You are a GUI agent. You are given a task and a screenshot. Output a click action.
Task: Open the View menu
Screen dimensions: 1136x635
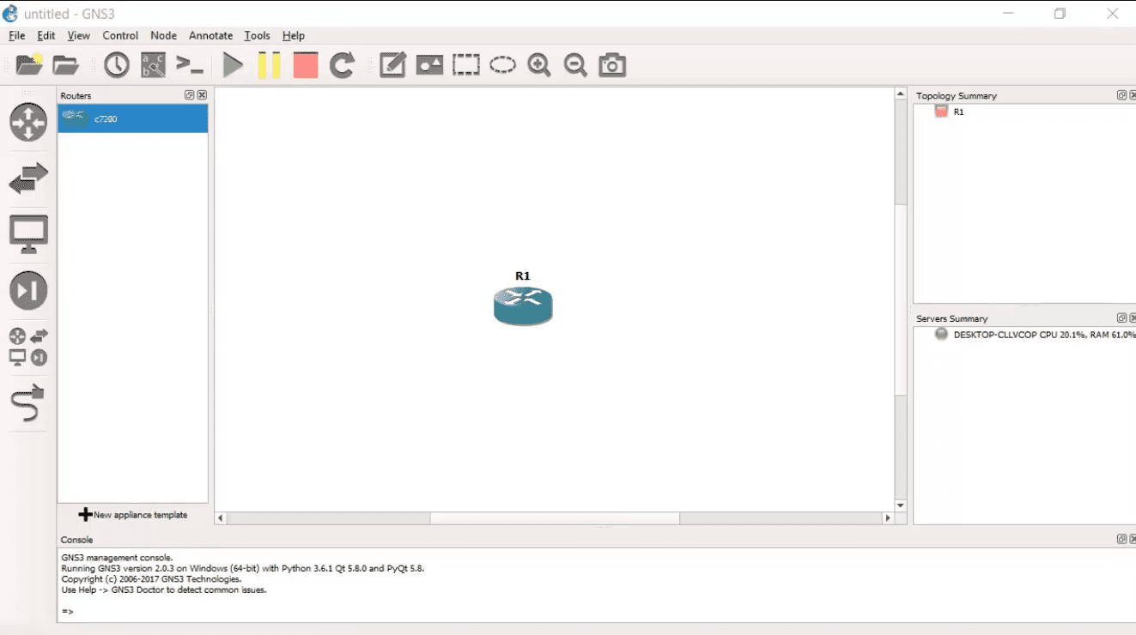(x=79, y=35)
